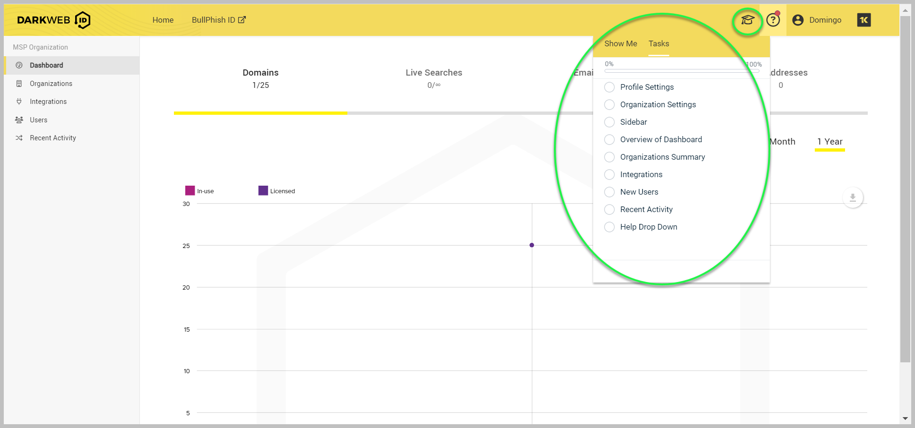The width and height of the screenshot is (915, 428).
Task: Open Organizations from the sidebar icon
Action: point(19,83)
